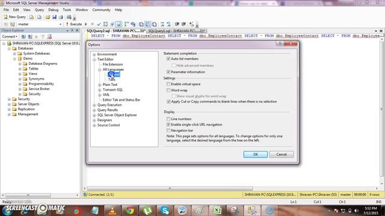Switch to the SQLQuery1.sql tab
The image size is (385, 216).
tap(177, 31)
